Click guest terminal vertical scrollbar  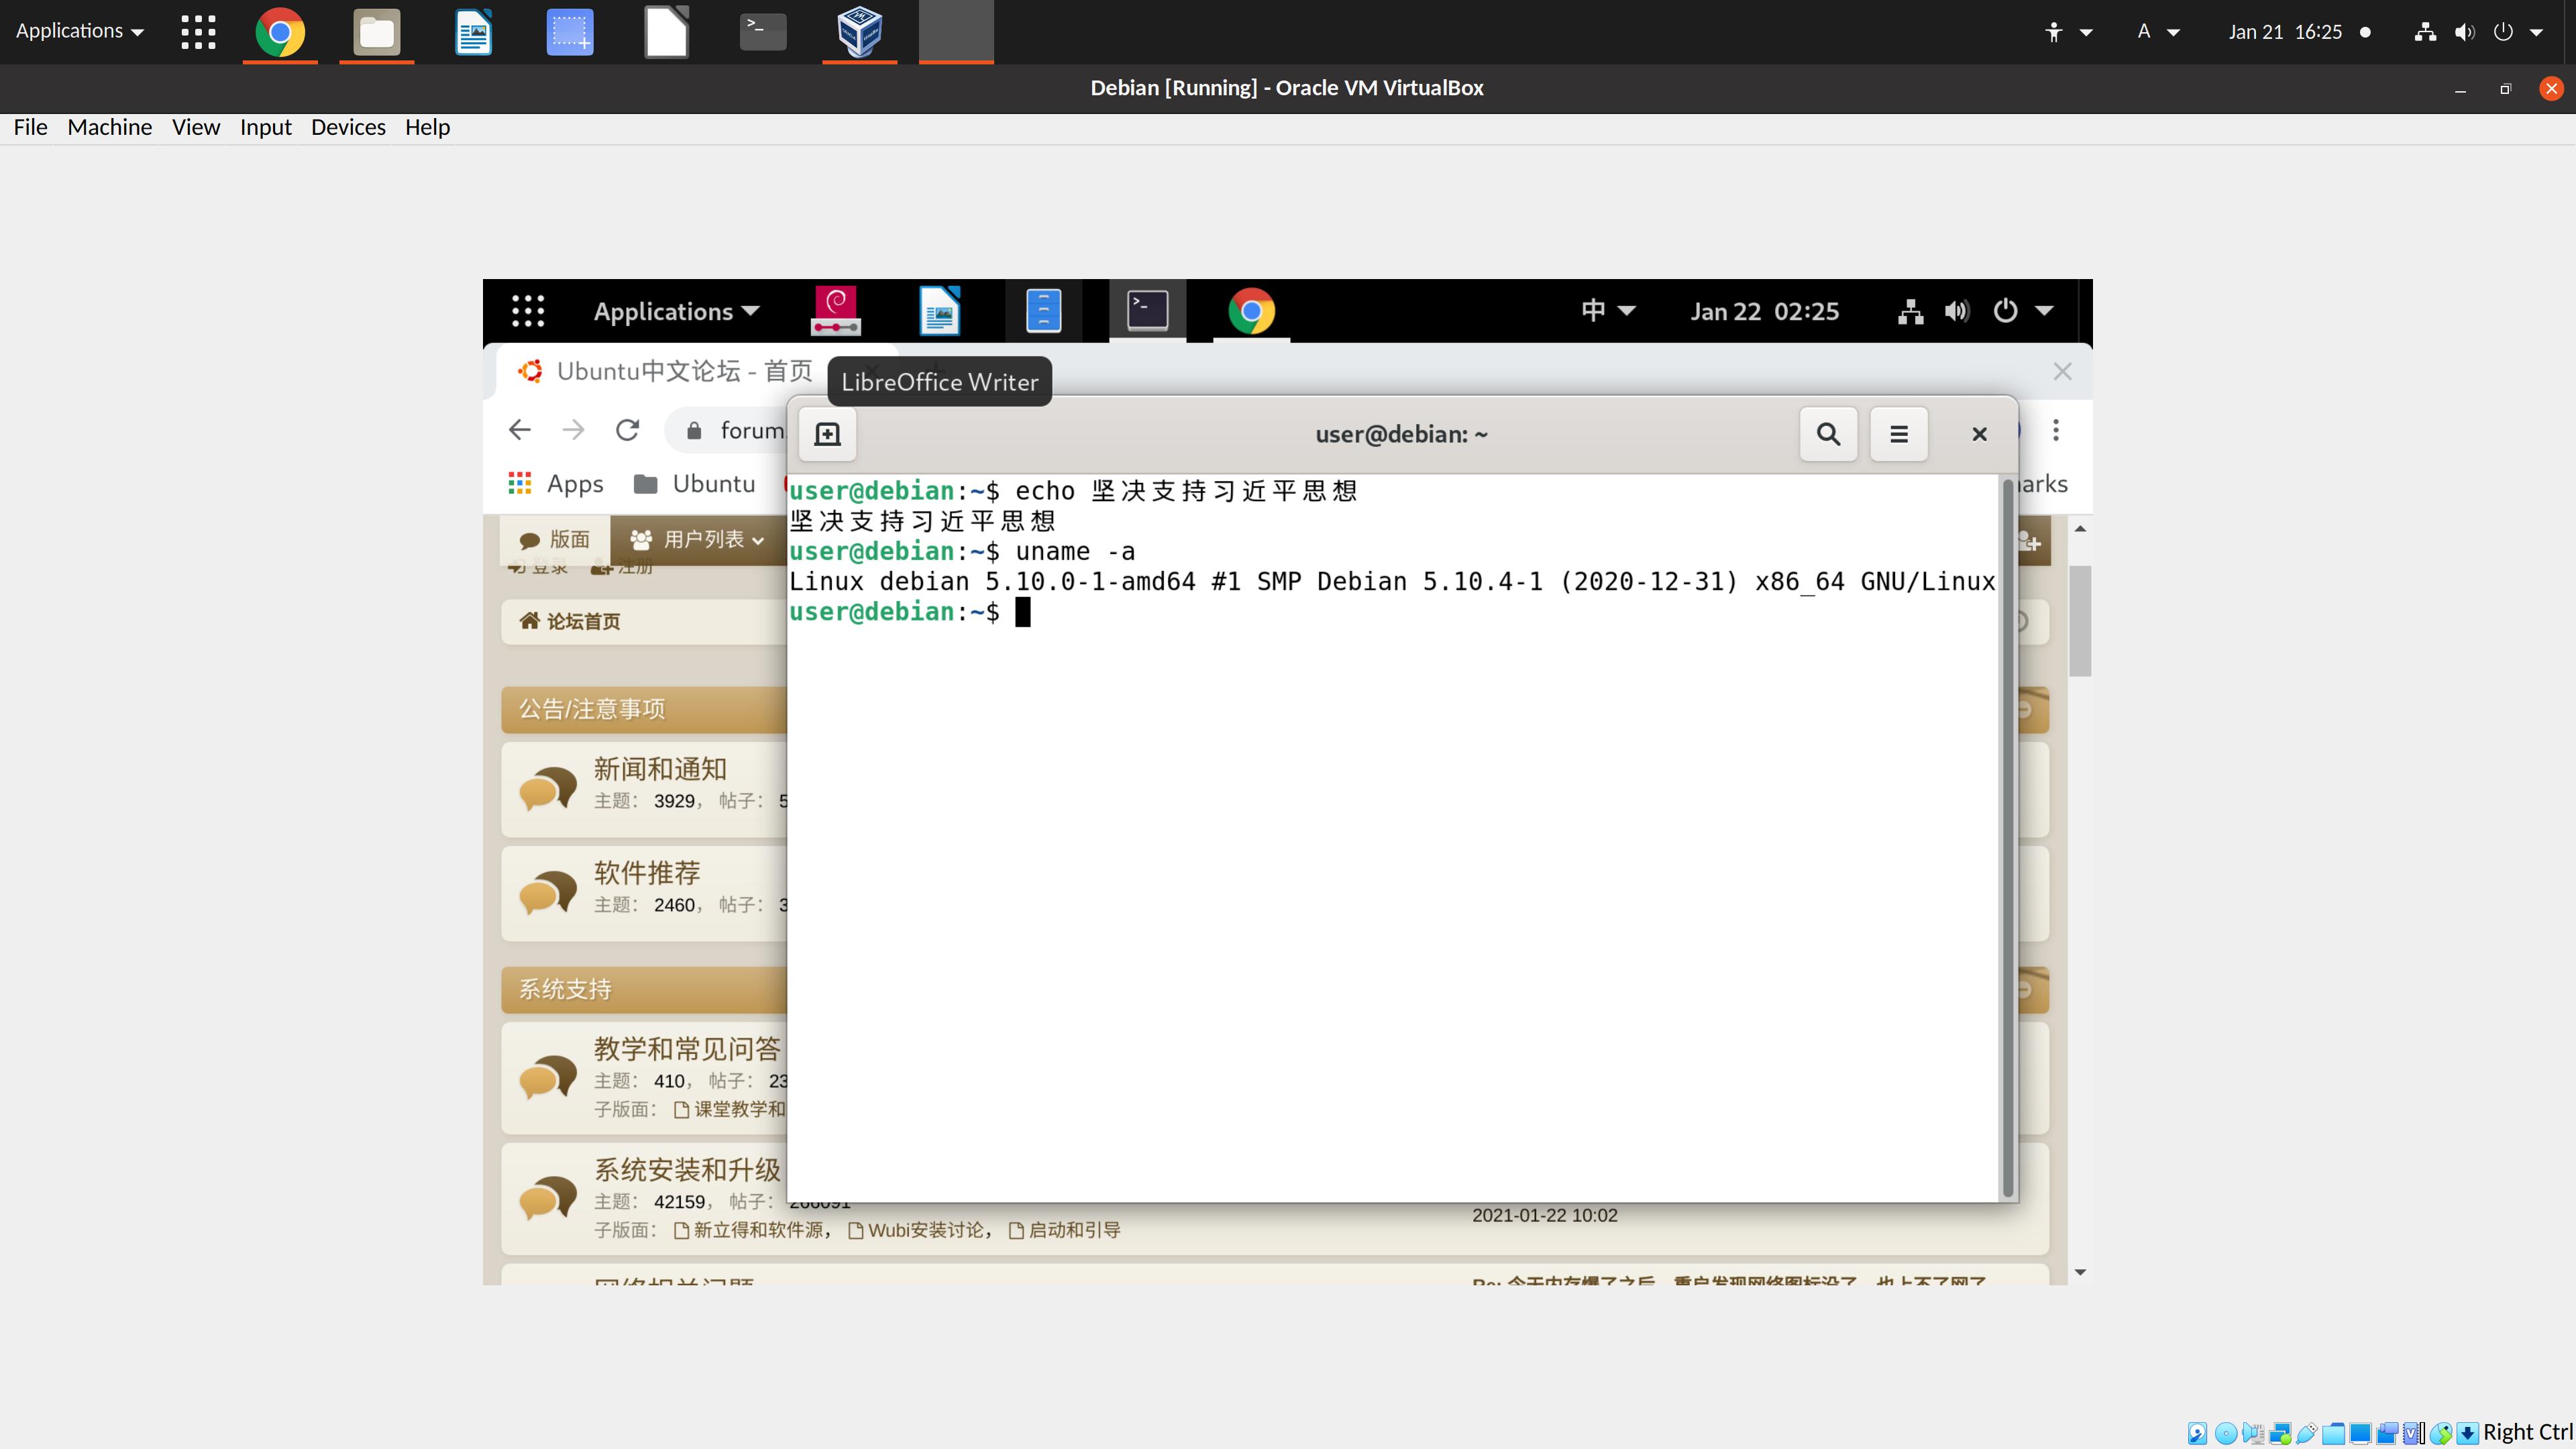2007,838
